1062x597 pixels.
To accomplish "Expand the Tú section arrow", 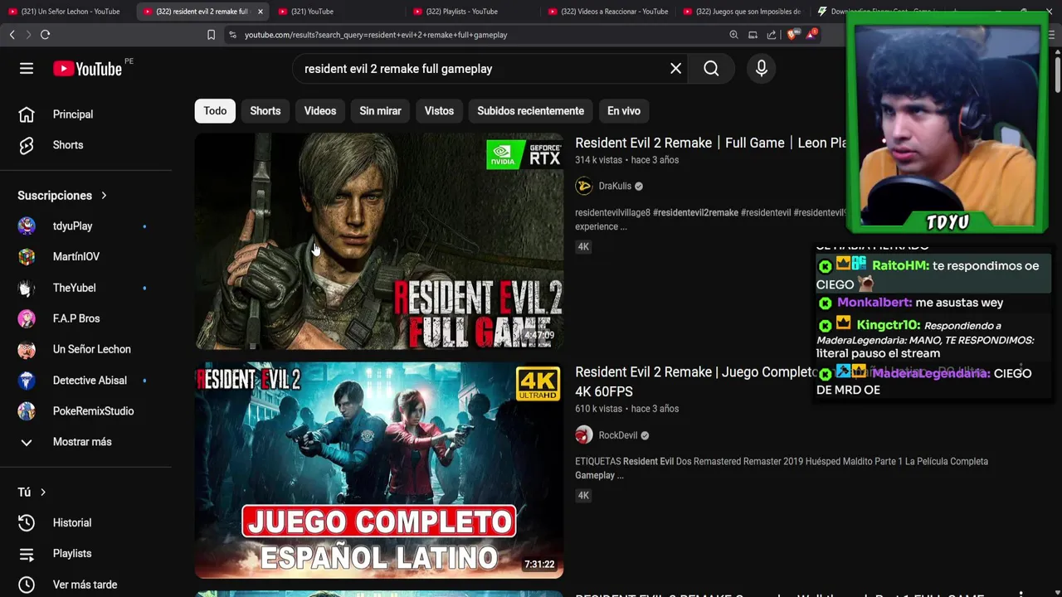I will pos(43,493).
